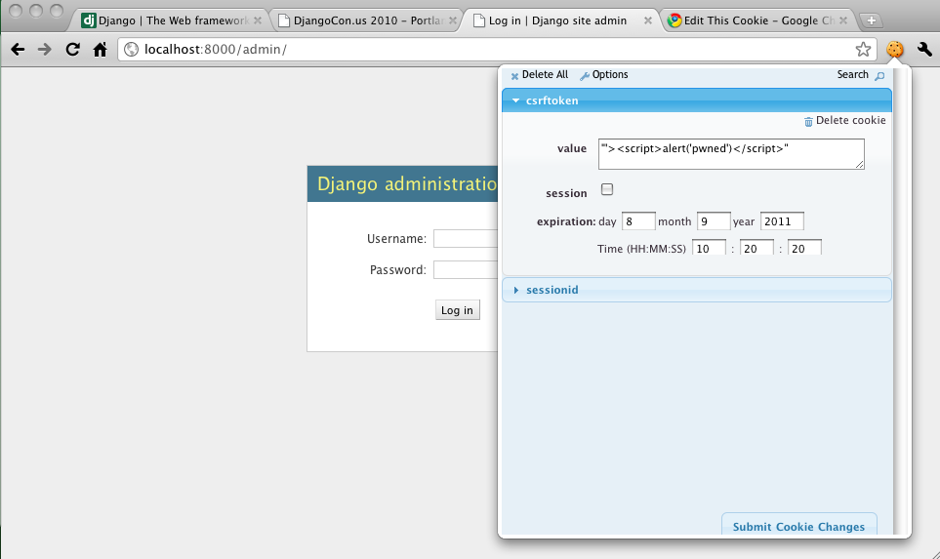Click the Username input field
This screenshot has height=559, width=940.
[466, 238]
